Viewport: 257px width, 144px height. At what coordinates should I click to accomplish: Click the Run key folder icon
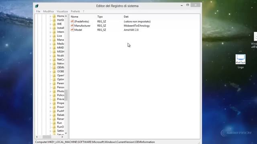click(54, 123)
